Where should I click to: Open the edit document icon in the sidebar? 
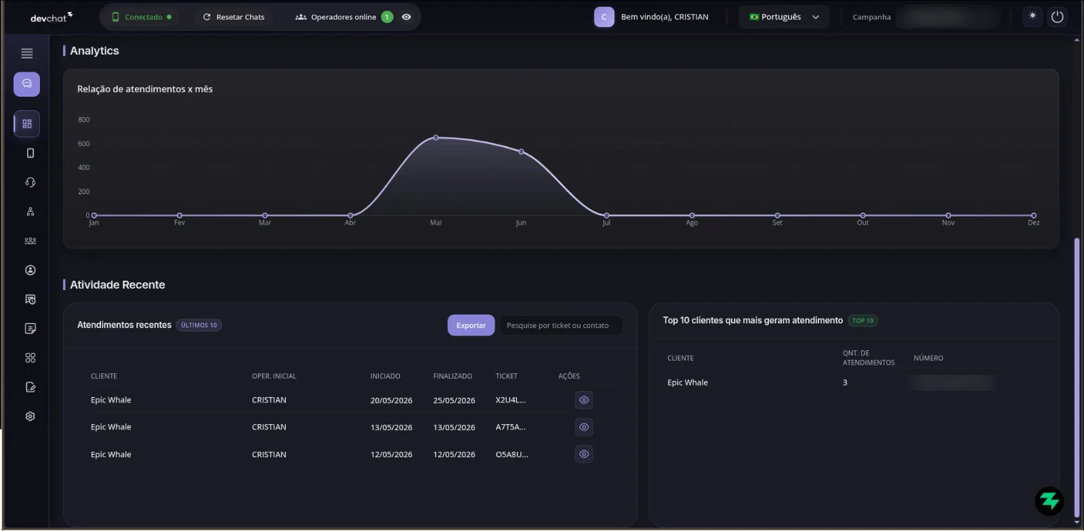pyautogui.click(x=30, y=387)
